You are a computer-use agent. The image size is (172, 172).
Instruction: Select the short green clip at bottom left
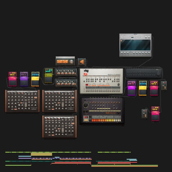click(18, 165)
